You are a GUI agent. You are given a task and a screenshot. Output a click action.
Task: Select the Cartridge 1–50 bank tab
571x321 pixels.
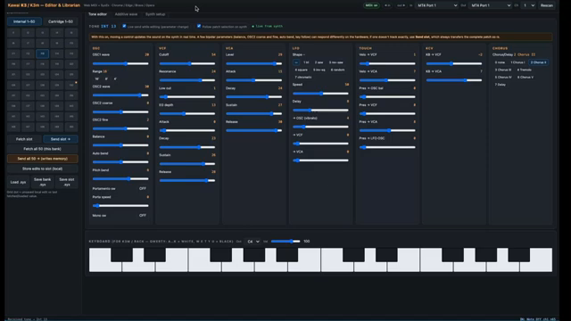[61, 21]
